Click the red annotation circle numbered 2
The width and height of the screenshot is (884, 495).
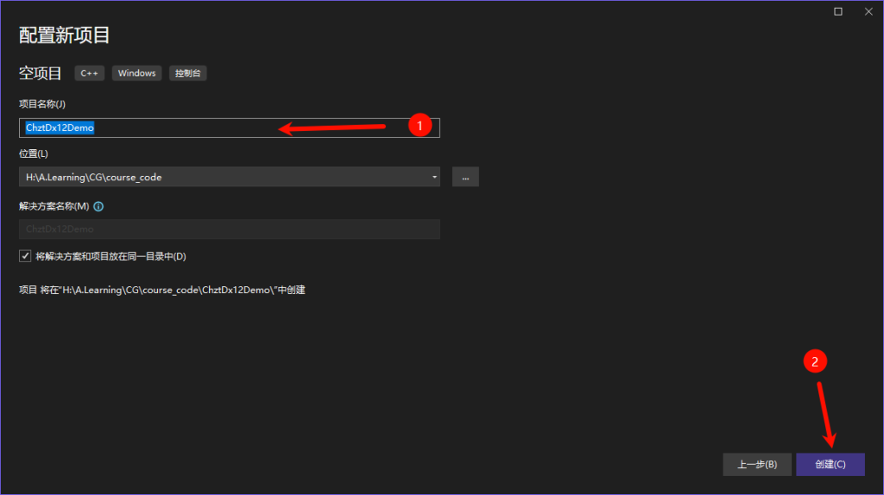click(816, 361)
